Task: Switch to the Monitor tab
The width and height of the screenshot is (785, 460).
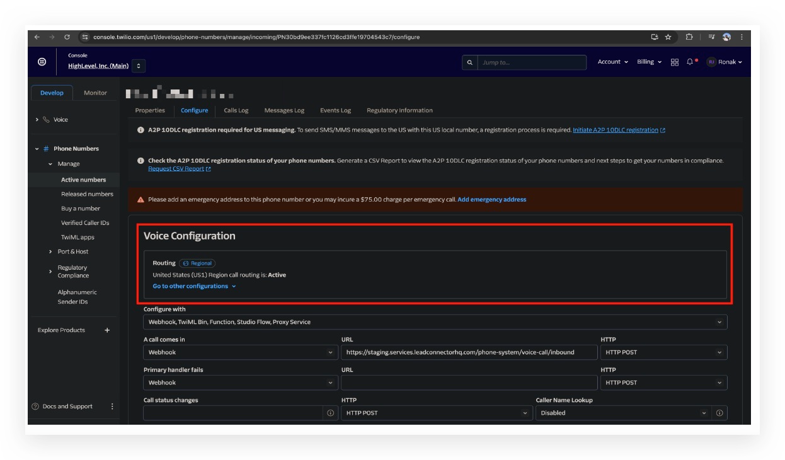Action: (95, 93)
